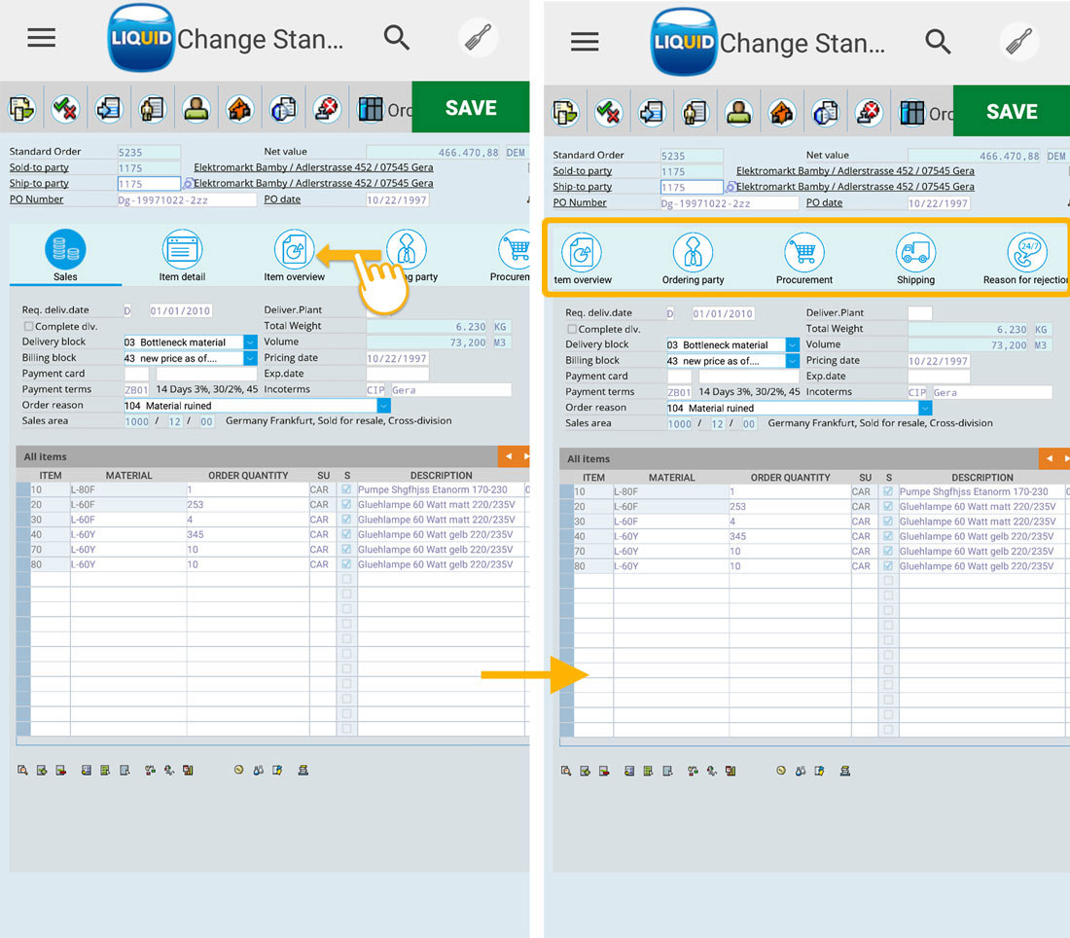This screenshot has width=1070, height=938.
Task: Open hamburger menu in left screen
Action: 41,38
